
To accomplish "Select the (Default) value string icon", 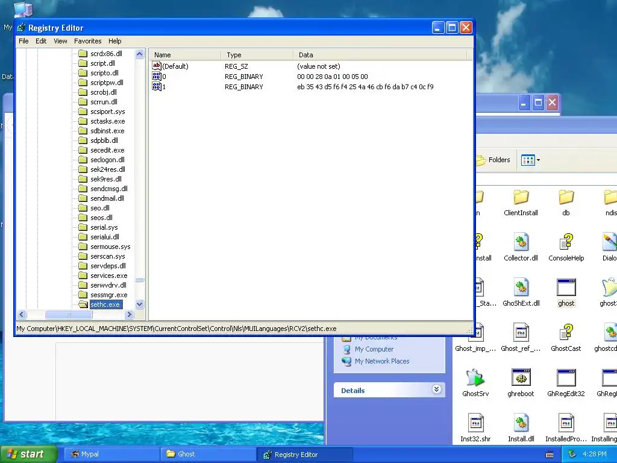I will (x=157, y=66).
